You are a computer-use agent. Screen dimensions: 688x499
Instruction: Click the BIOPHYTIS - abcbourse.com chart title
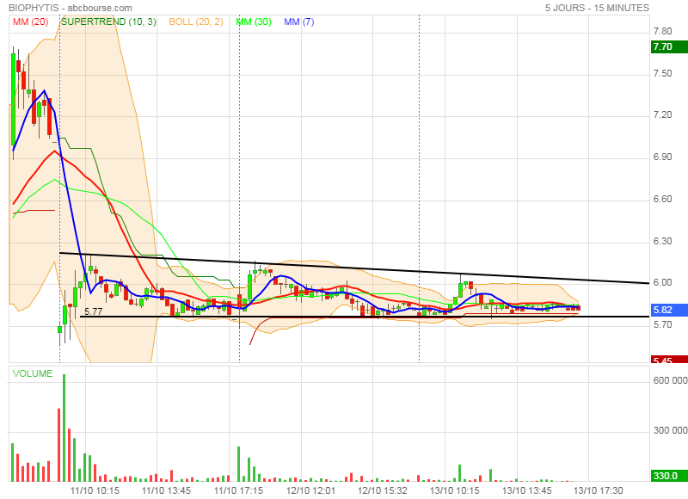pyautogui.click(x=71, y=8)
